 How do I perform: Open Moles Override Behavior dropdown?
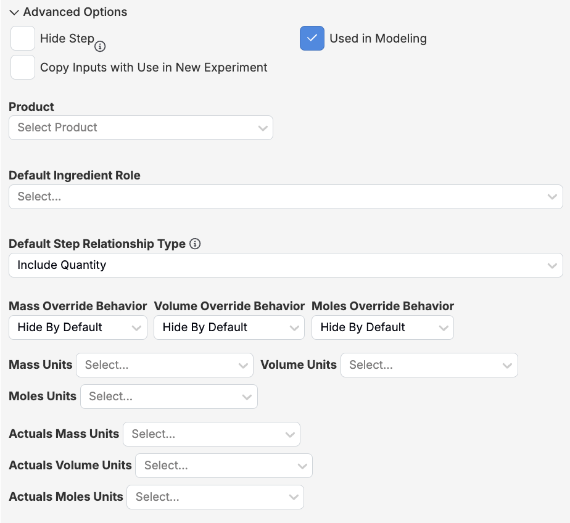point(382,327)
